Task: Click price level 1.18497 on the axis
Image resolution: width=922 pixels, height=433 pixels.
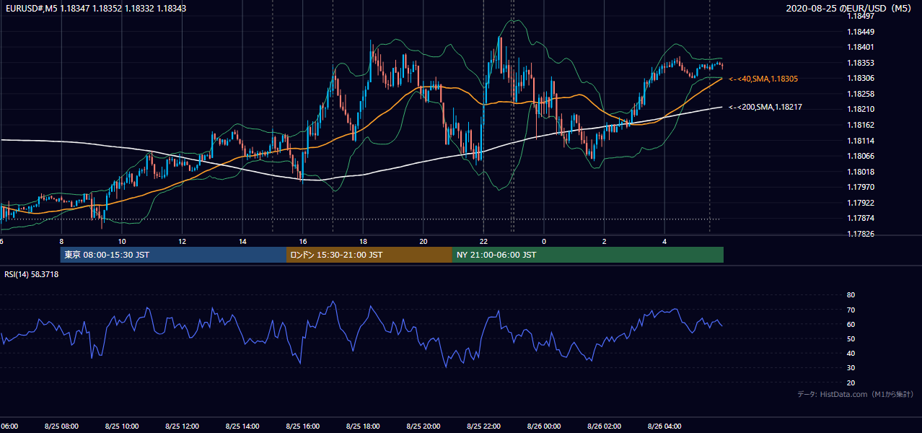Action: pyautogui.click(x=861, y=16)
